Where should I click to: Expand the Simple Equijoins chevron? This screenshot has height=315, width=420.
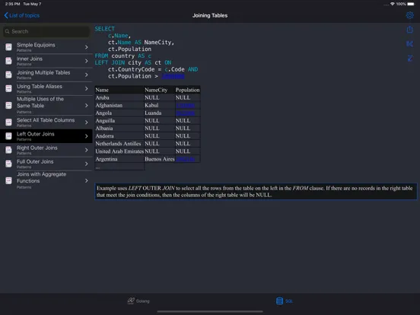[86, 47]
